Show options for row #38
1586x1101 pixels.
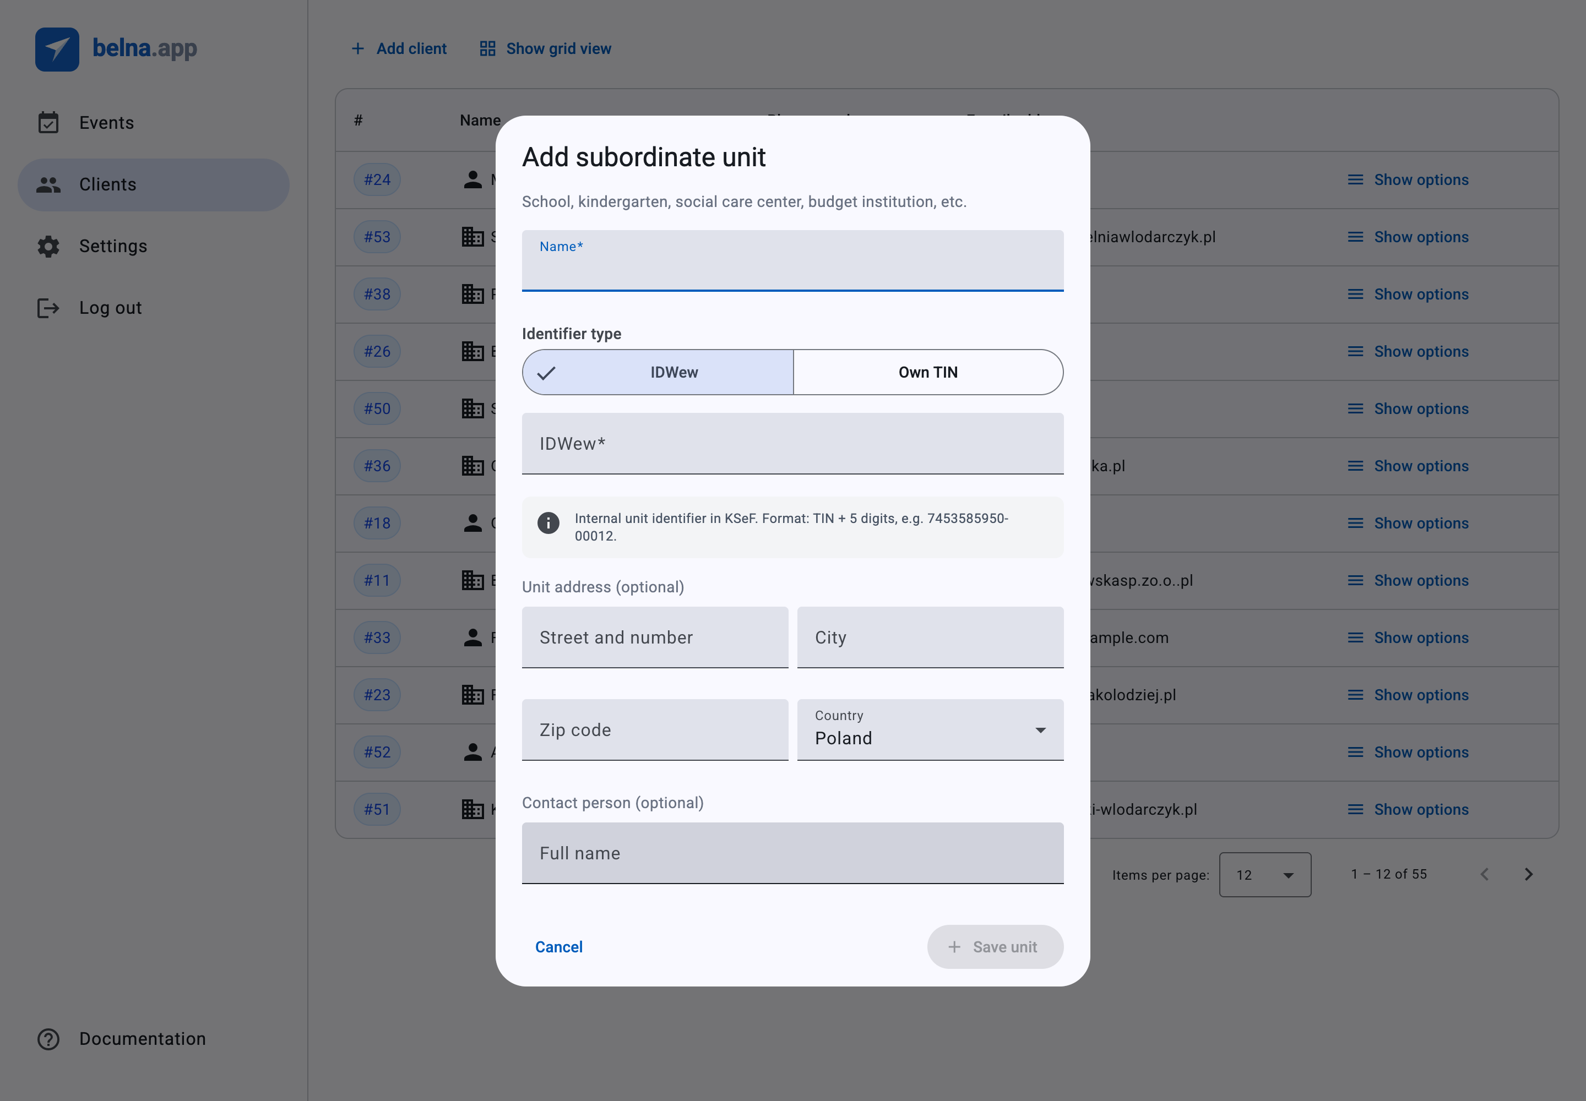(x=1408, y=294)
